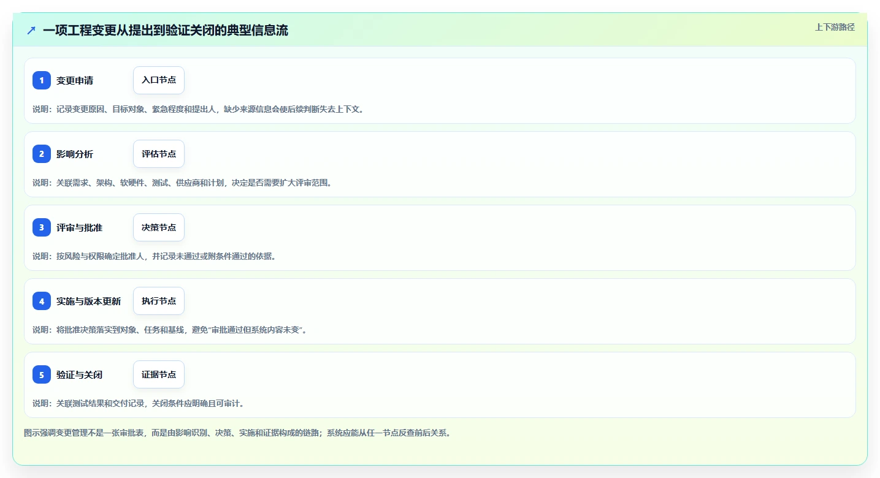Viewport: 880px width, 478px height.
Task: Click the 变更申请 step name
Action: tap(75, 80)
